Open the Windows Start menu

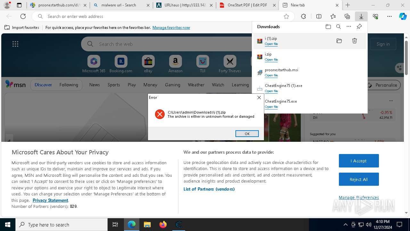8,225
